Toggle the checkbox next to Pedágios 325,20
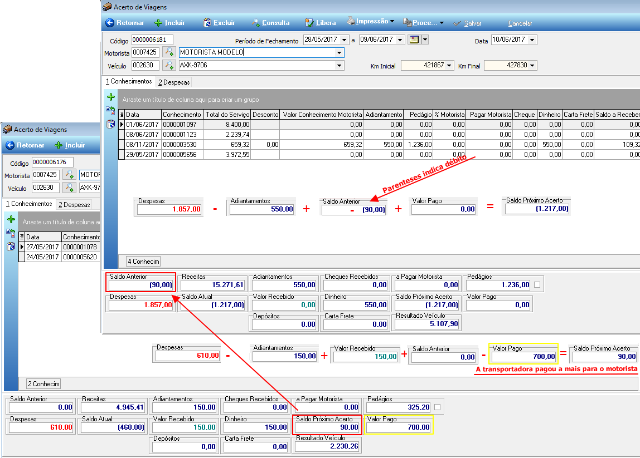 coord(438,407)
